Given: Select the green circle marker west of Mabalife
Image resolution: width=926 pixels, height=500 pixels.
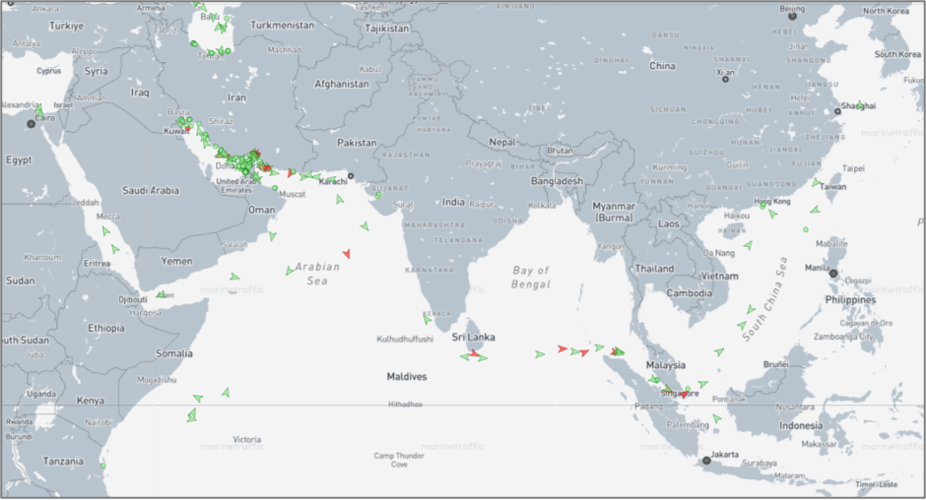Looking at the screenshot, I should pyautogui.click(x=806, y=229).
